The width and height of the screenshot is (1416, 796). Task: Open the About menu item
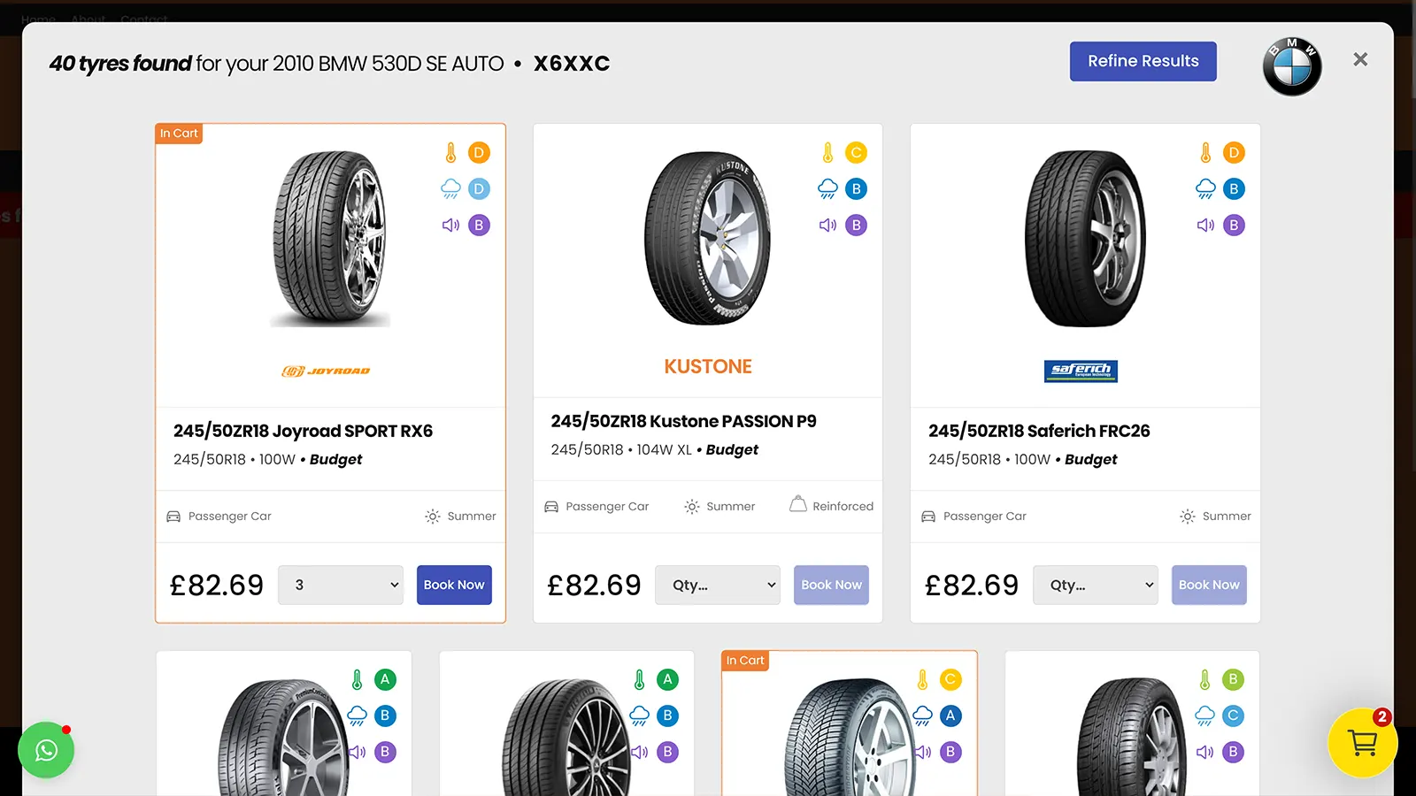point(88,19)
